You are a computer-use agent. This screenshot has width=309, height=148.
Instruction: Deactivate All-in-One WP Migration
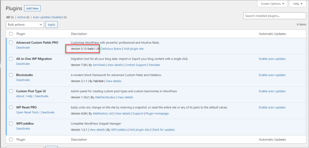(x=23, y=64)
